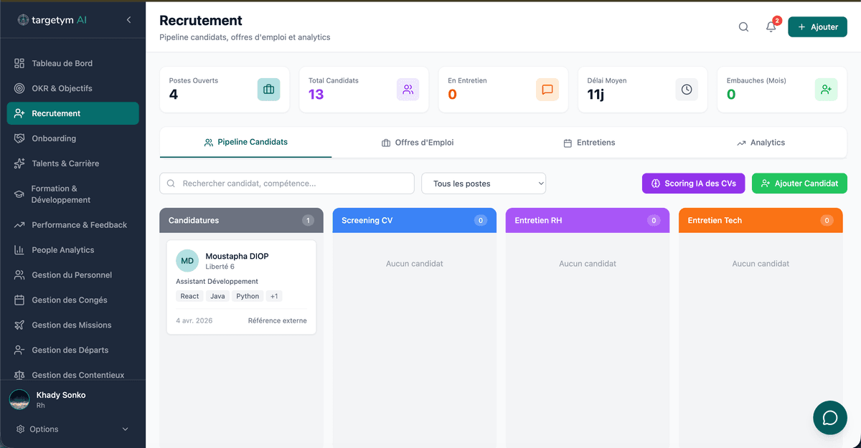Click the Scoring IA des CVs button
861x448 pixels.
click(x=693, y=184)
